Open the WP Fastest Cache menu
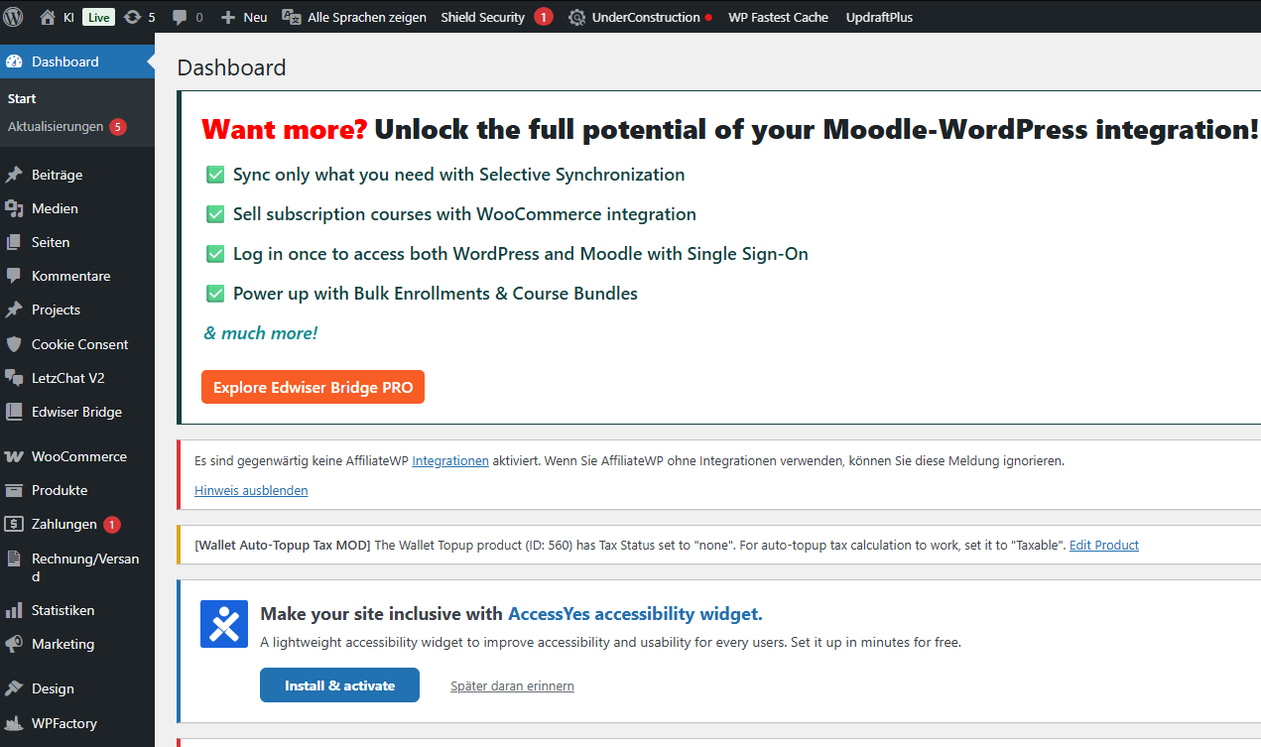The height and width of the screenshot is (747, 1261). click(x=778, y=17)
